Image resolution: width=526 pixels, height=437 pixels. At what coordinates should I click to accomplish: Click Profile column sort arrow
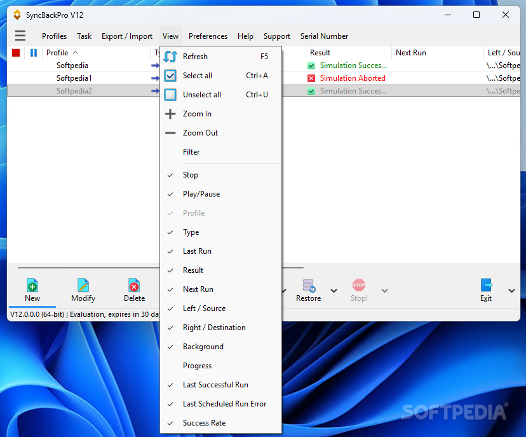(75, 53)
